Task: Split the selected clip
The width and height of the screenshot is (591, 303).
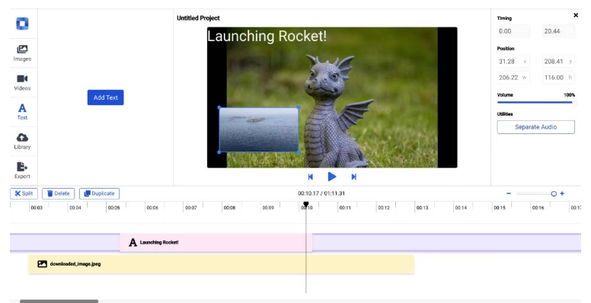Action: point(24,193)
